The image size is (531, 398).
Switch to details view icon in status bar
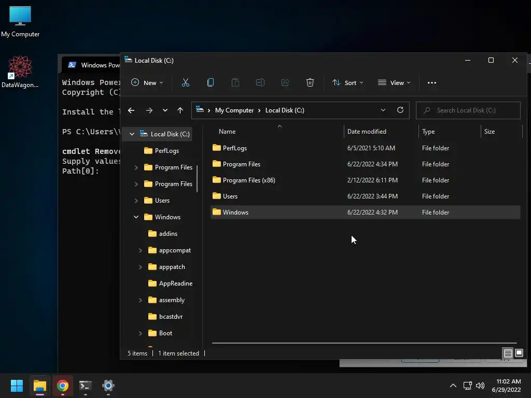coord(508,353)
